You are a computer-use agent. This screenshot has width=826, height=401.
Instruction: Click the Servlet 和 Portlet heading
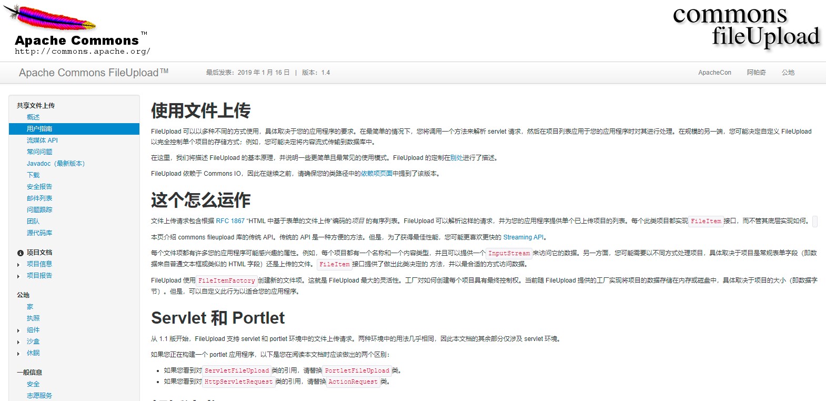[218, 318]
